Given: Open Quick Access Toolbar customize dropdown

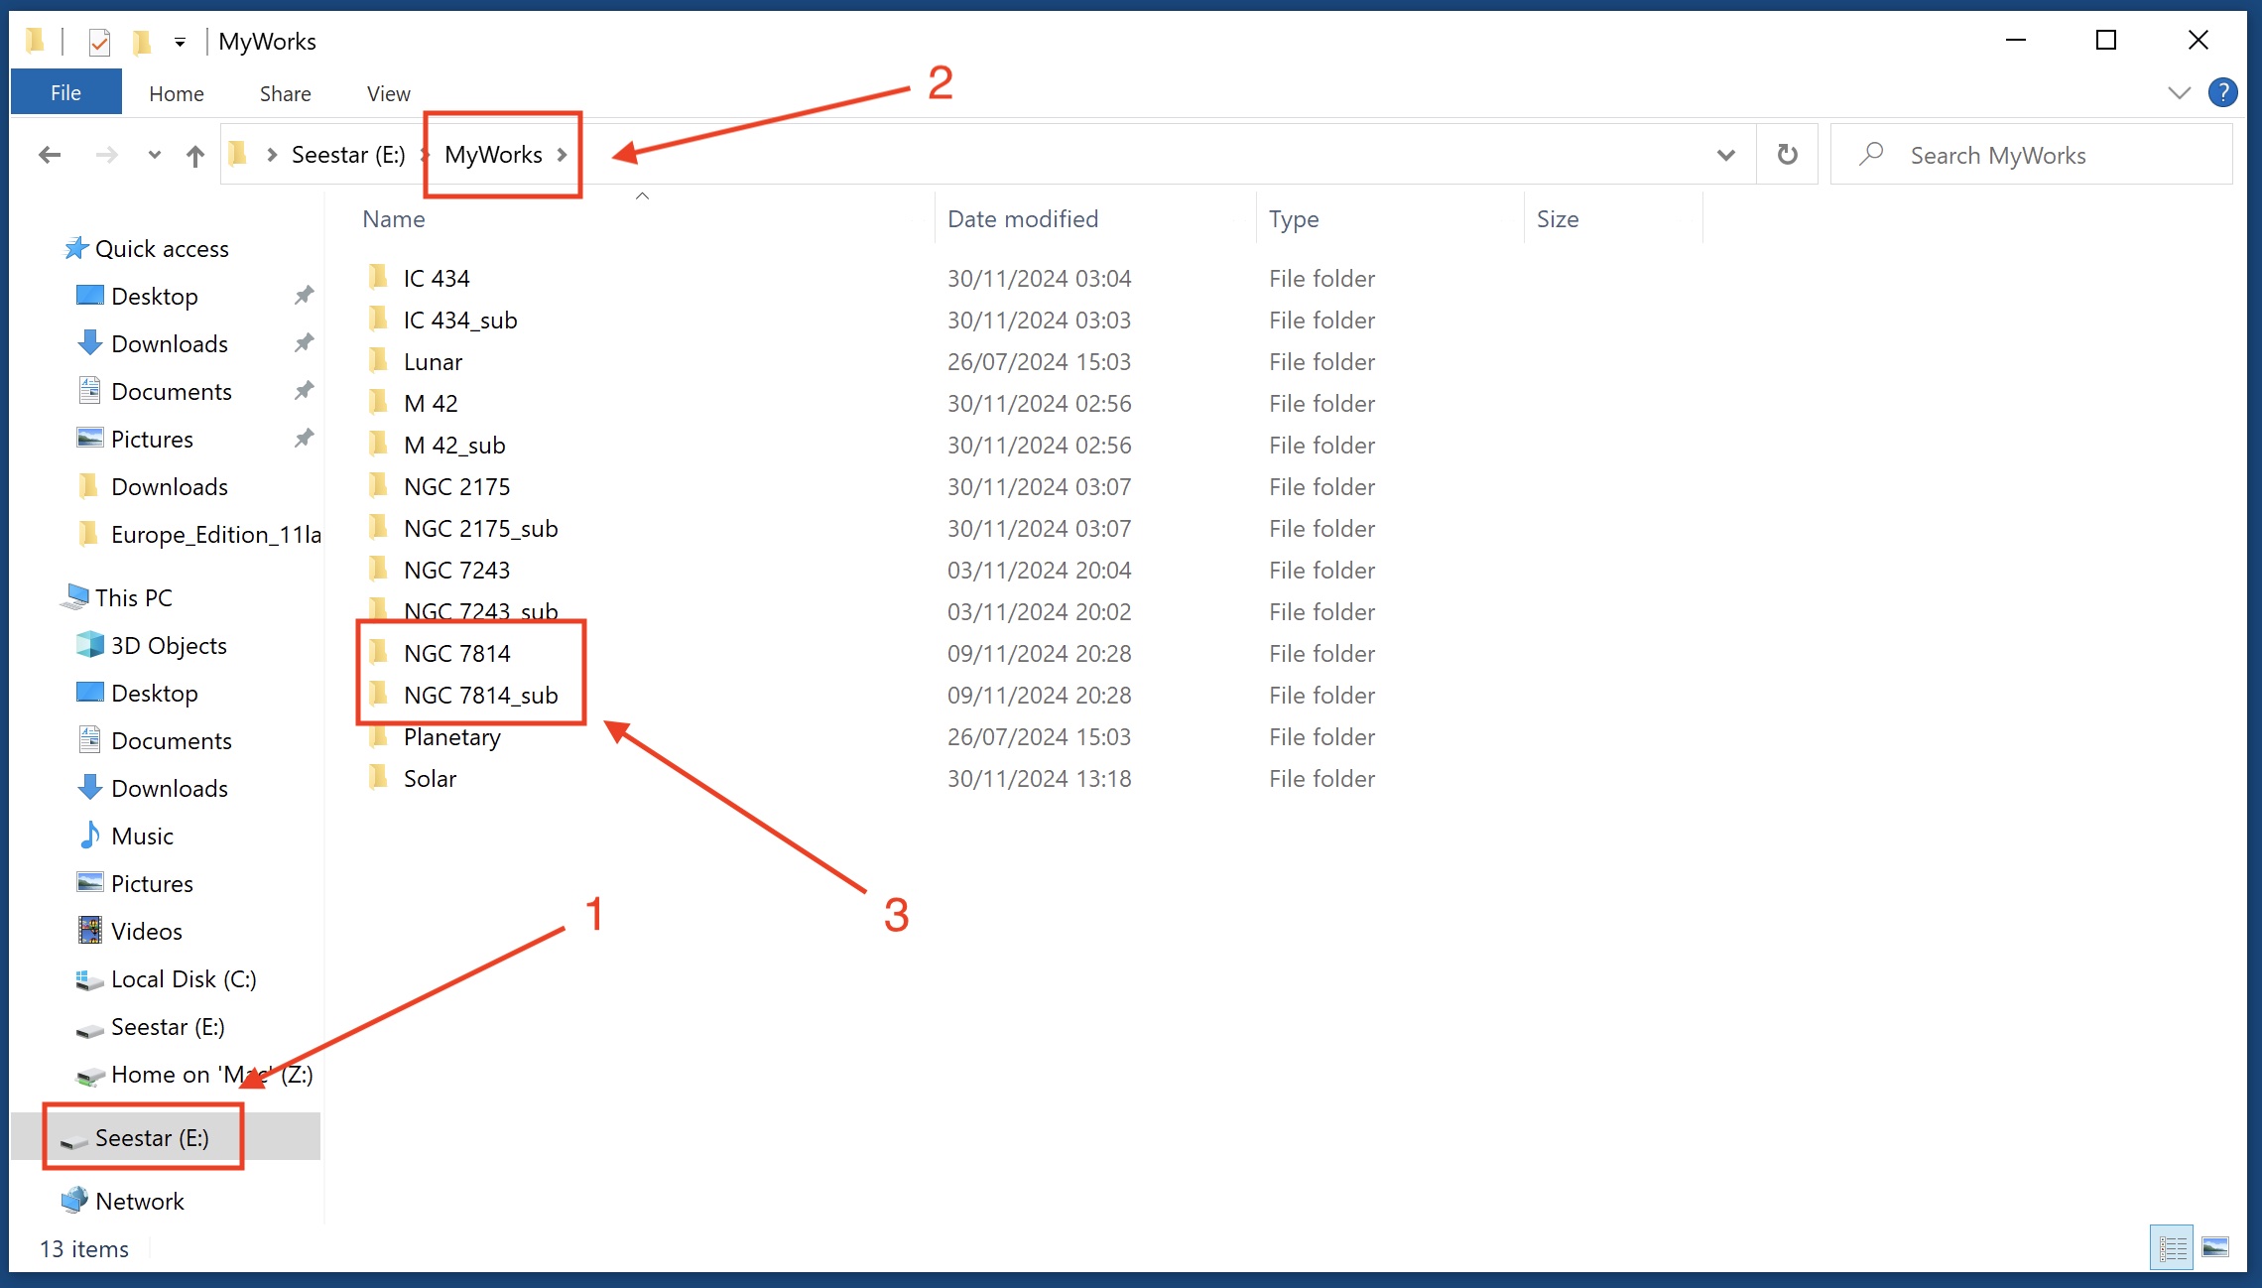Looking at the screenshot, I should tap(180, 42).
